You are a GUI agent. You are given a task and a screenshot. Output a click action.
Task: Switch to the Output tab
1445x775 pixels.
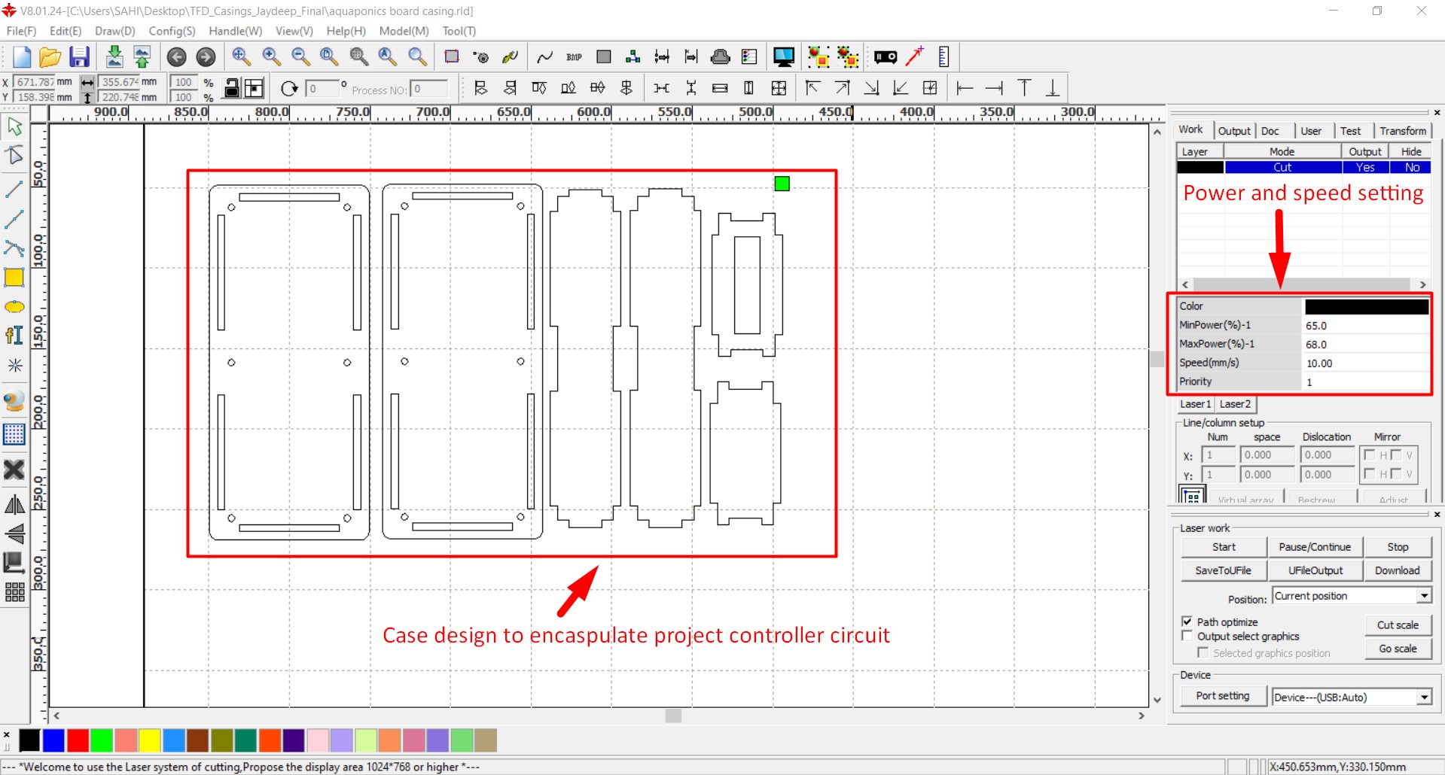[x=1234, y=131]
